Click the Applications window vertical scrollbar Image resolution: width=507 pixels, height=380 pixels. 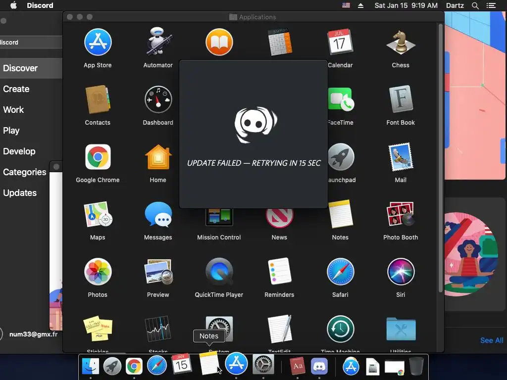point(440,158)
